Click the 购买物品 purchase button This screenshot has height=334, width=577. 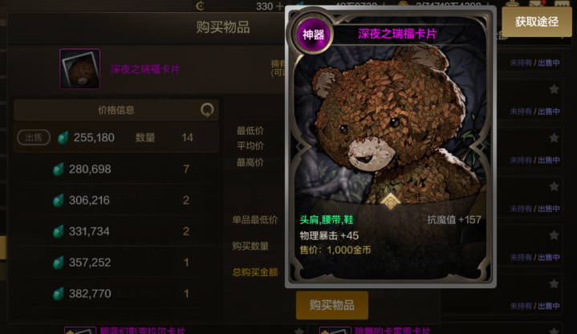pos(332,305)
